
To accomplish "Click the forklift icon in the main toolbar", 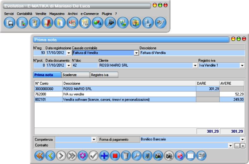I will [110, 23].
